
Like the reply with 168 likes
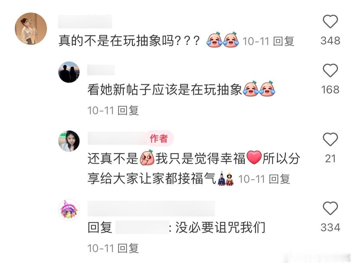(x=330, y=70)
